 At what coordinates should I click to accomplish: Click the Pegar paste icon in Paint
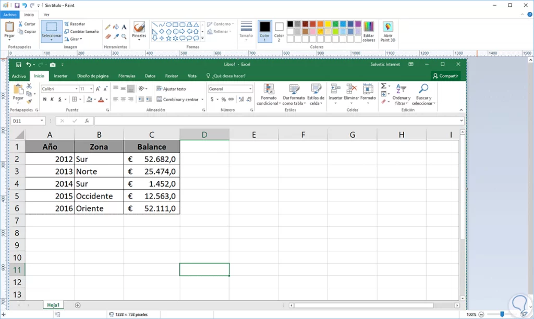coord(9,27)
